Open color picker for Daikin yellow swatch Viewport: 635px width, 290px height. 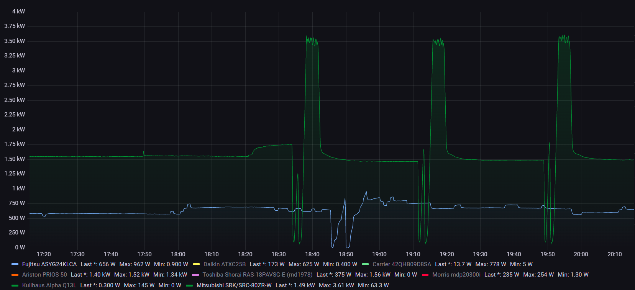pos(196,264)
